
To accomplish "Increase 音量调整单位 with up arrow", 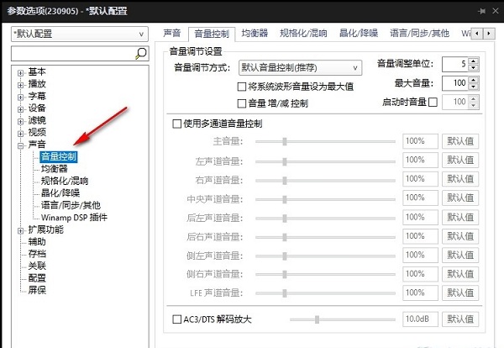I will click(x=473, y=61).
